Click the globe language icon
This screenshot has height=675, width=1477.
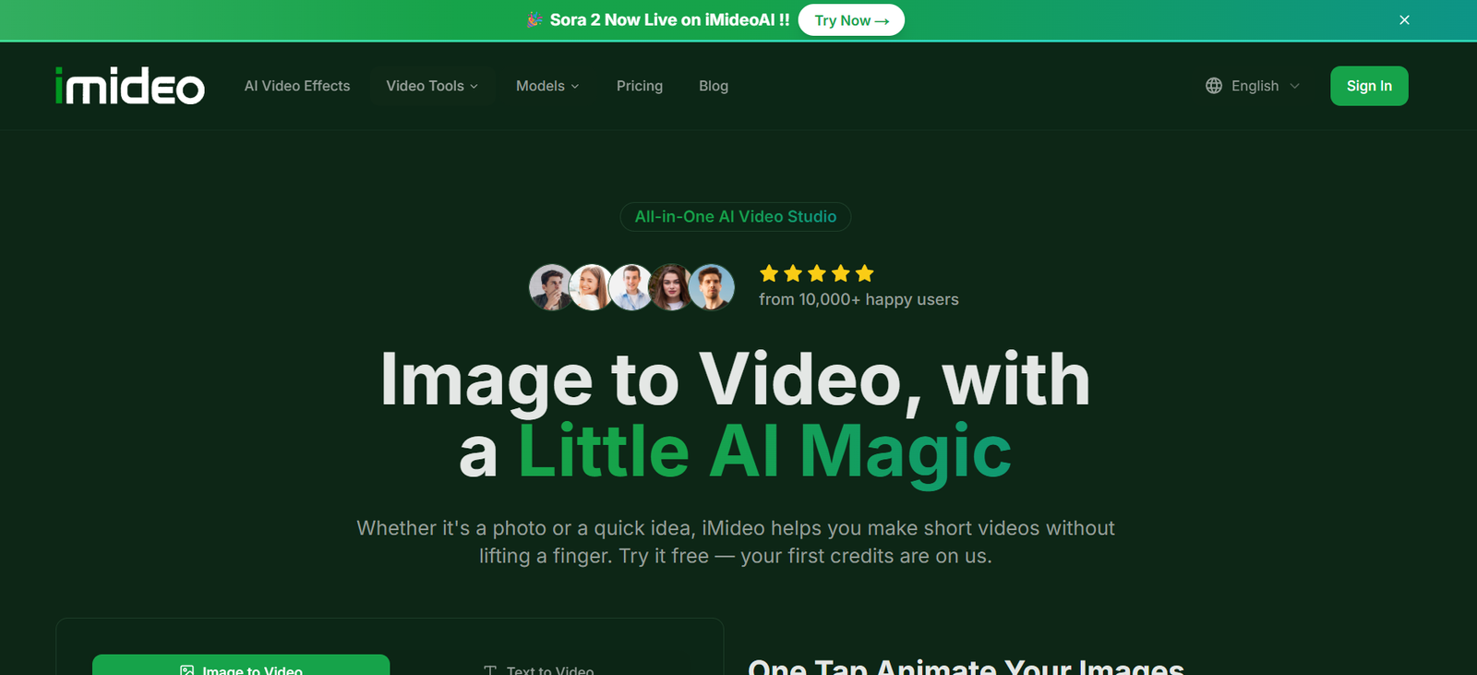click(x=1214, y=86)
